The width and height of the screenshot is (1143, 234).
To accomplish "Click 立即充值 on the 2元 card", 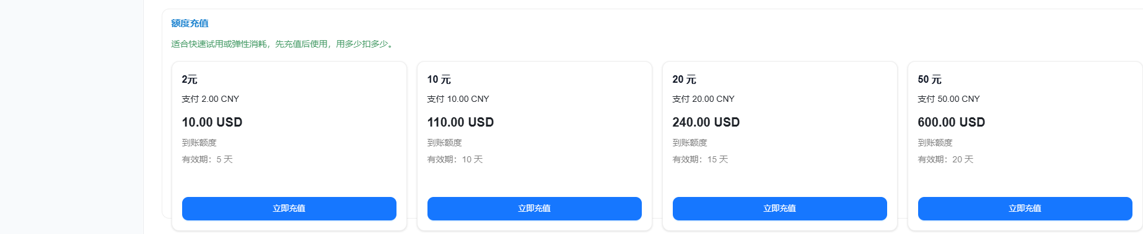I will [289, 209].
